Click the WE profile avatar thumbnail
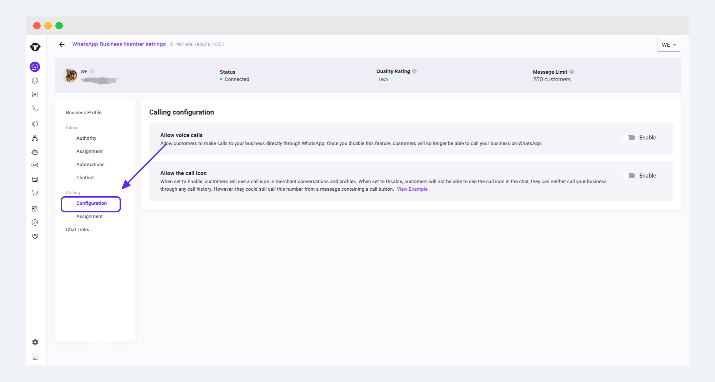The image size is (715, 382). (x=71, y=75)
